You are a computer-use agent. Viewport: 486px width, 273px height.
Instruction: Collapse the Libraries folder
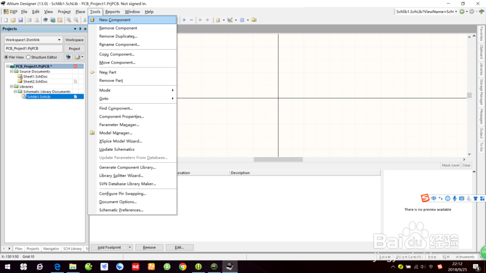(x=12, y=87)
